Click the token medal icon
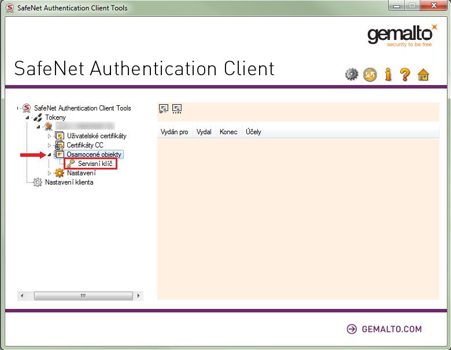 [x=49, y=126]
